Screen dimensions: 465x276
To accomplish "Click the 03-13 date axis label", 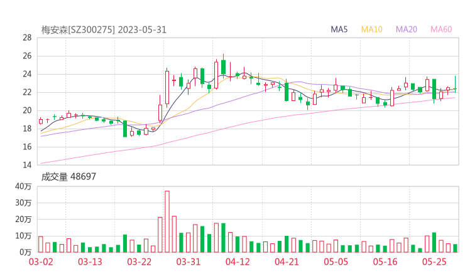I will coord(90,262).
